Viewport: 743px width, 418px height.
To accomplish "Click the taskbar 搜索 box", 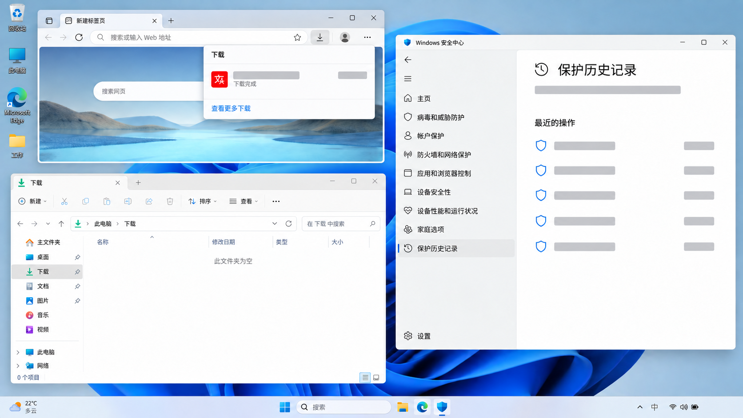I will pos(344,407).
